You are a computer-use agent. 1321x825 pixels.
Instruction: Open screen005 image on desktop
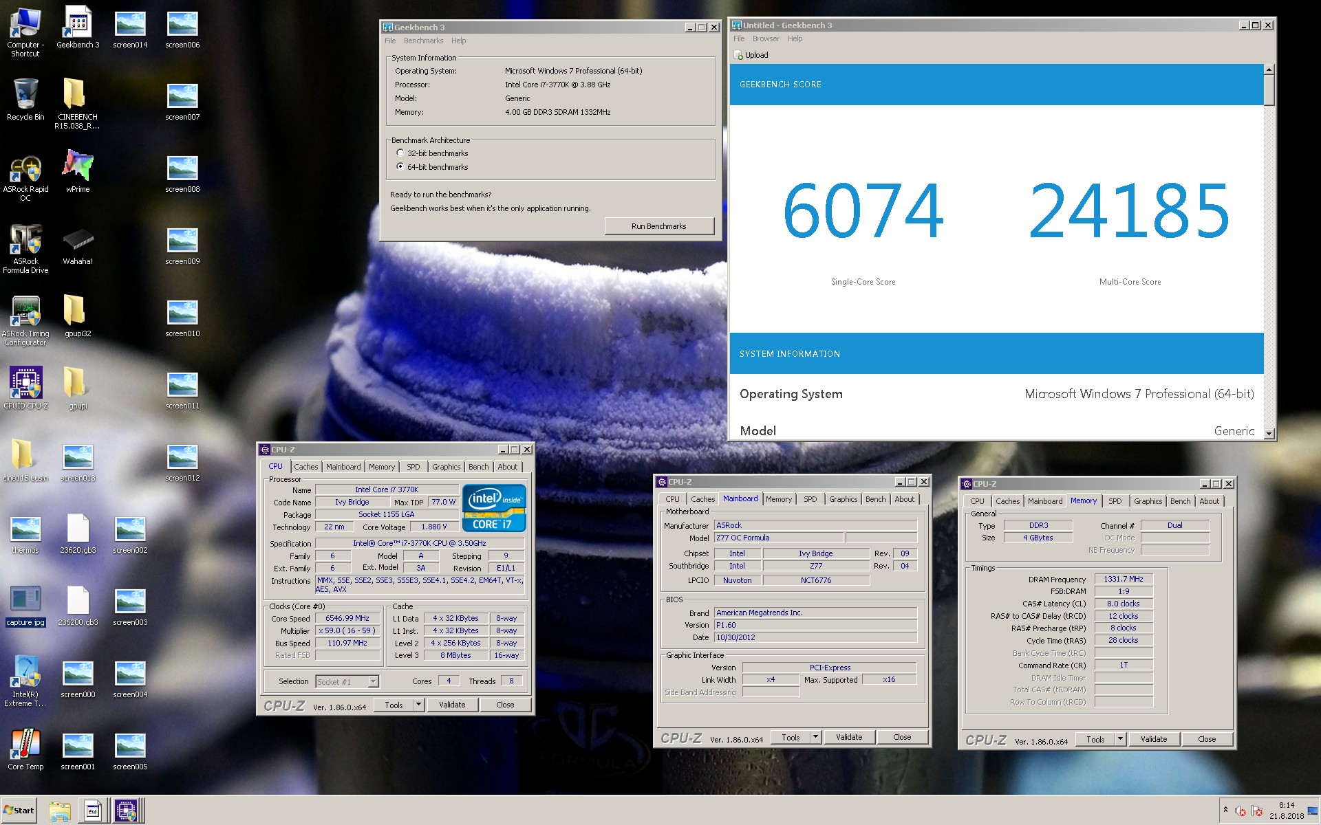point(130,750)
